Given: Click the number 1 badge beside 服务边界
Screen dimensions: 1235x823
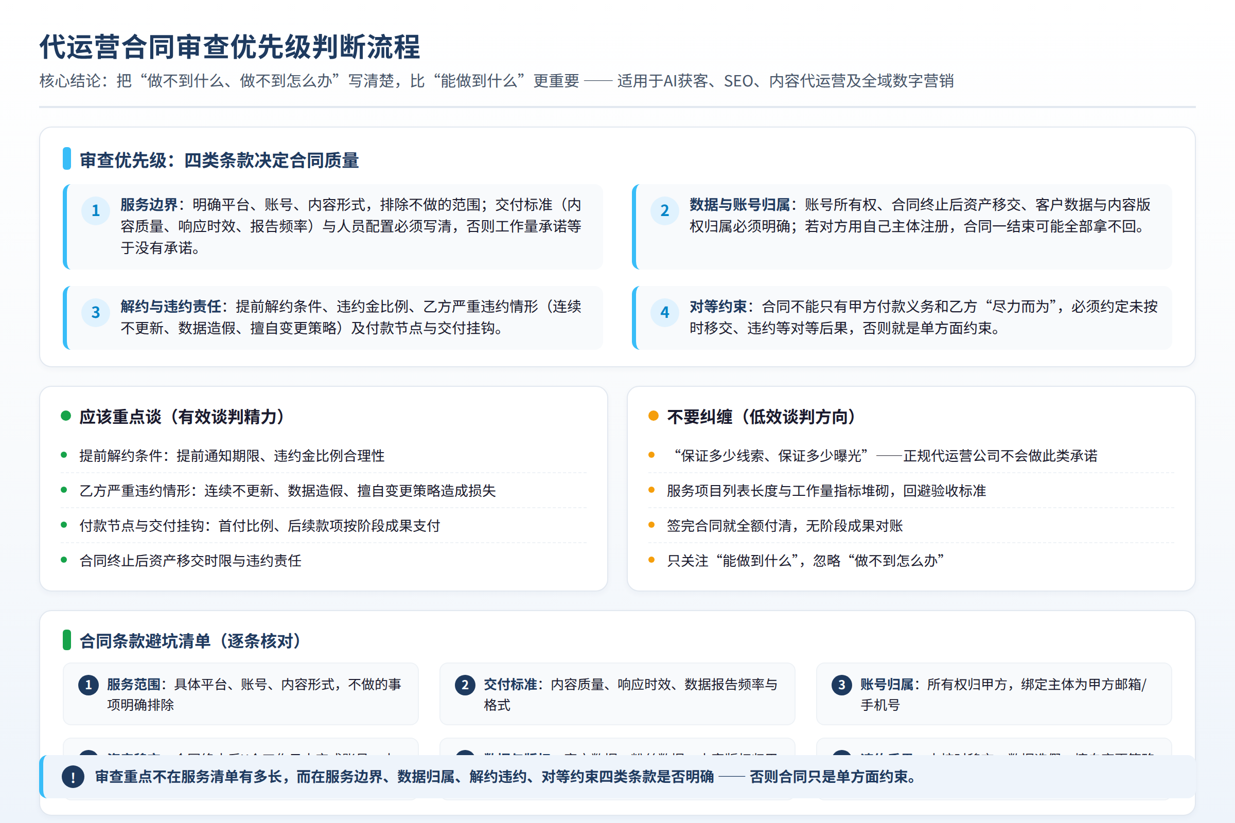Looking at the screenshot, I should 96,210.
